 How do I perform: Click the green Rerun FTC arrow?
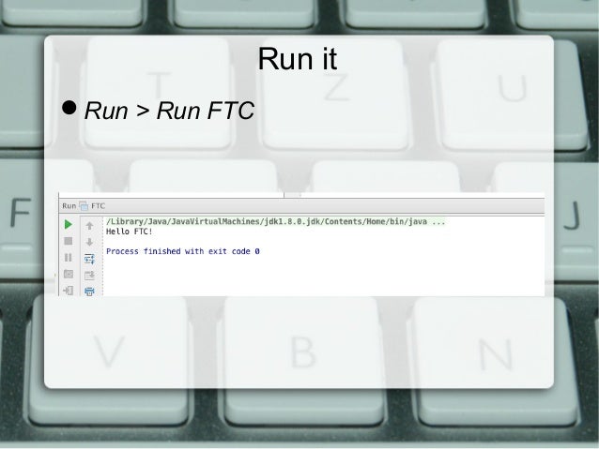pos(69,224)
